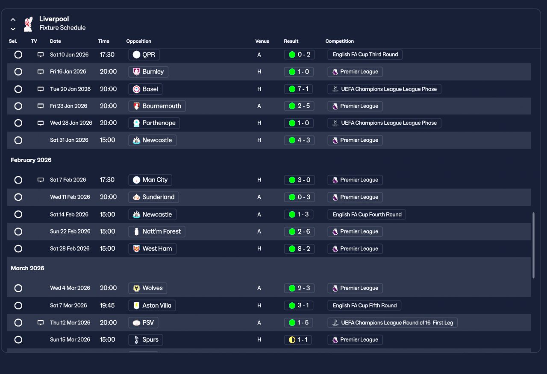Open the 3 - 0 result versus Man City
This screenshot has height=374, width=547.
pos(299,180)
